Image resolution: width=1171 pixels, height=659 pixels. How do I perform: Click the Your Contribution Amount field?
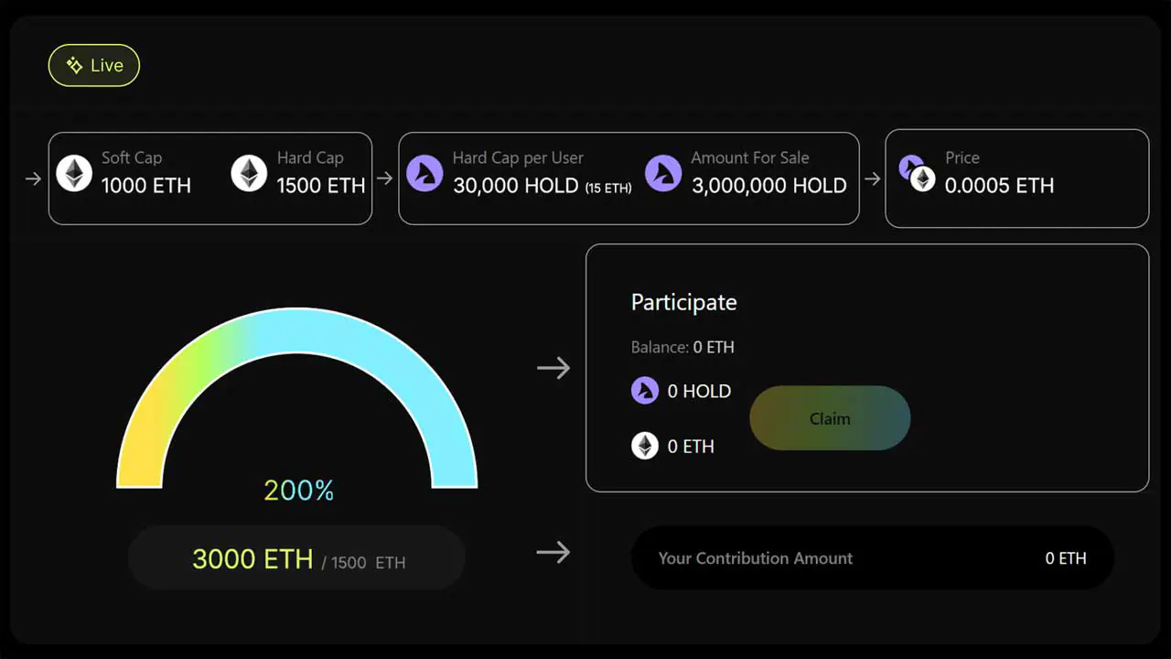click(x=756, y=558)
